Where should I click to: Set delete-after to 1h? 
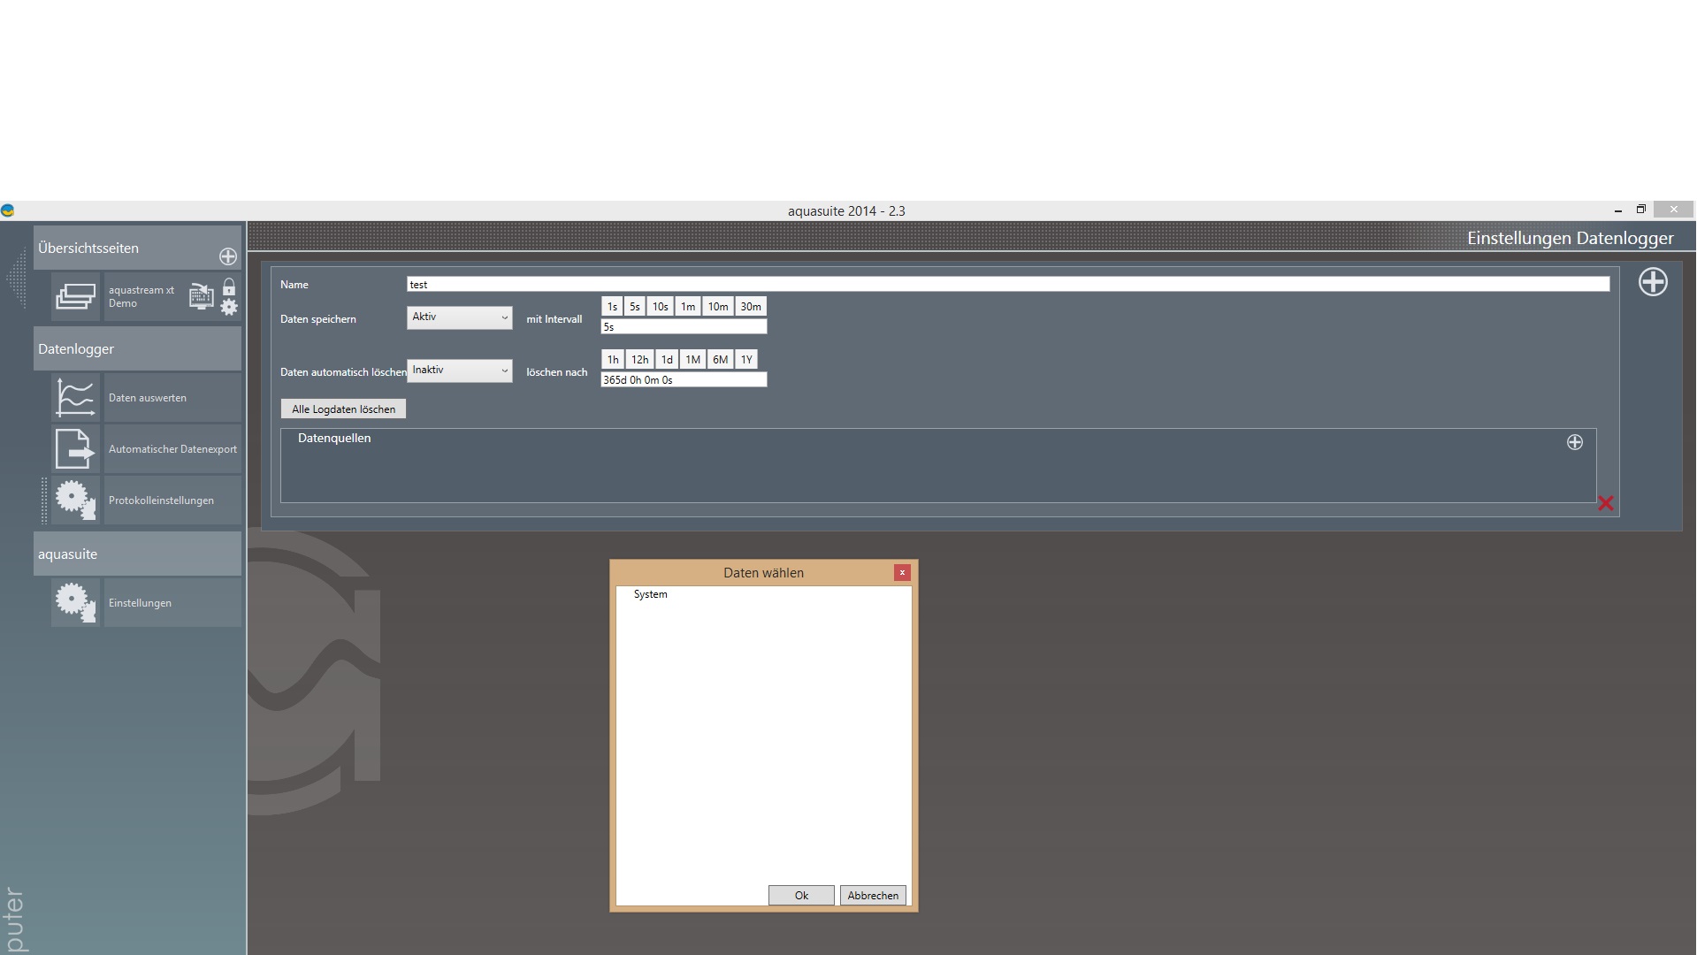[x=613, y=360]
